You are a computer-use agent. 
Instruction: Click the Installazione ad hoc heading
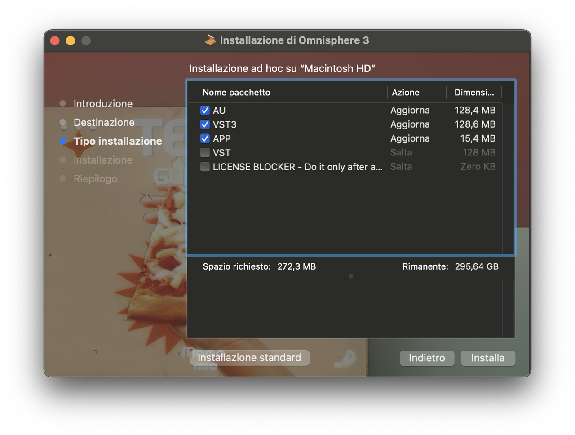[x=282, y=68]
